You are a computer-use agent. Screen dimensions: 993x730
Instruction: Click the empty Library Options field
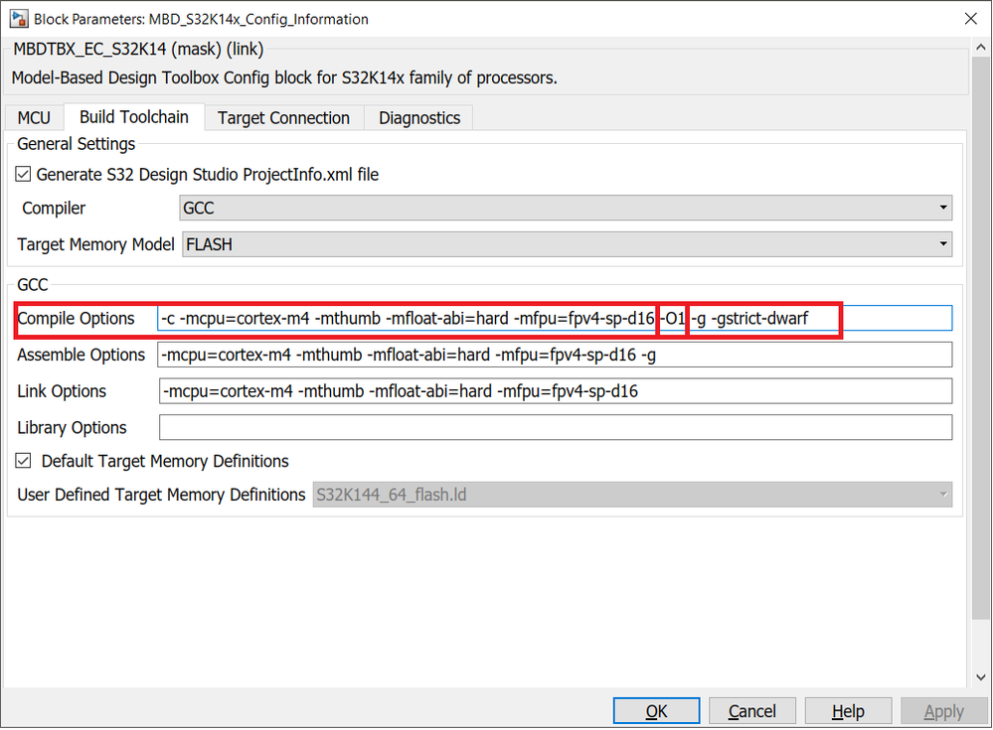(x=556, y=427)
